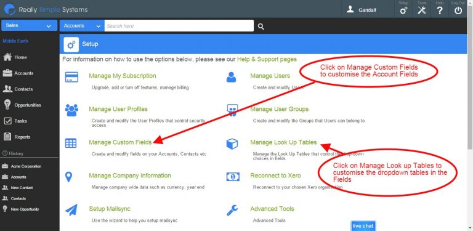Open the Manage Look Up Tables link
473x231 pixels.
283,142
